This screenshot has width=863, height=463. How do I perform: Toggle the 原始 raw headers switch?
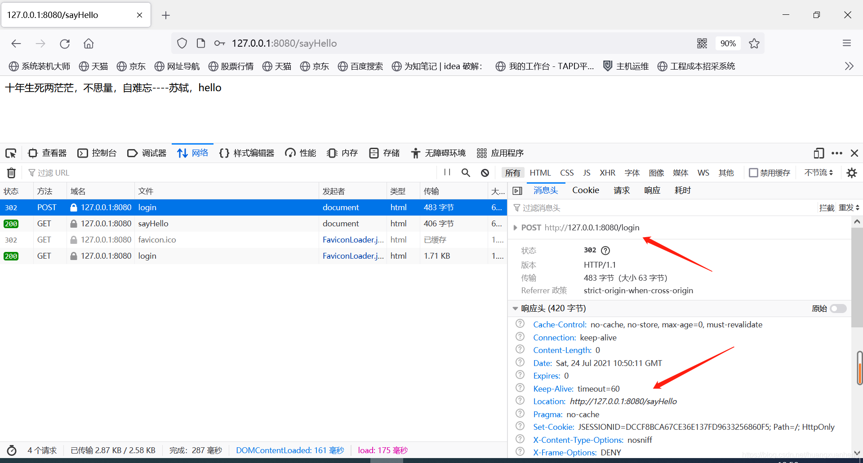(838, 309)
